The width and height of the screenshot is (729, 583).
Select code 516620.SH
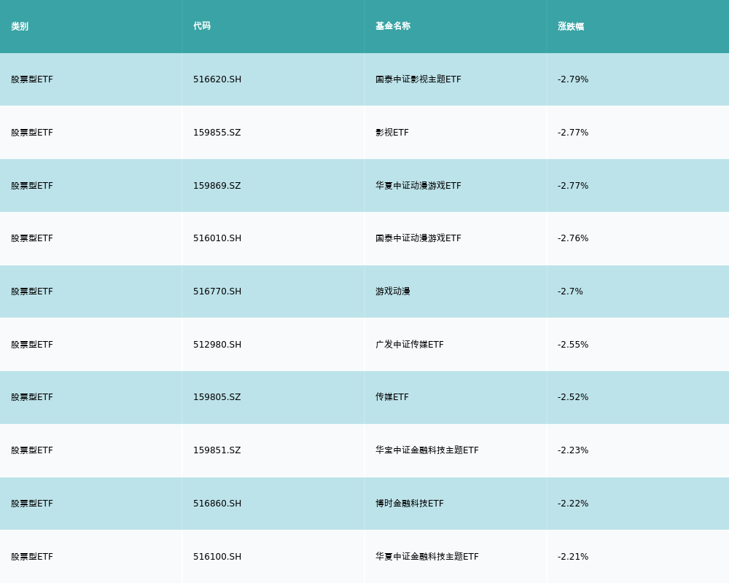(217, 79)
